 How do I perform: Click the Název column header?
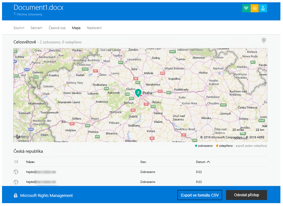click(x=30, y=162)
